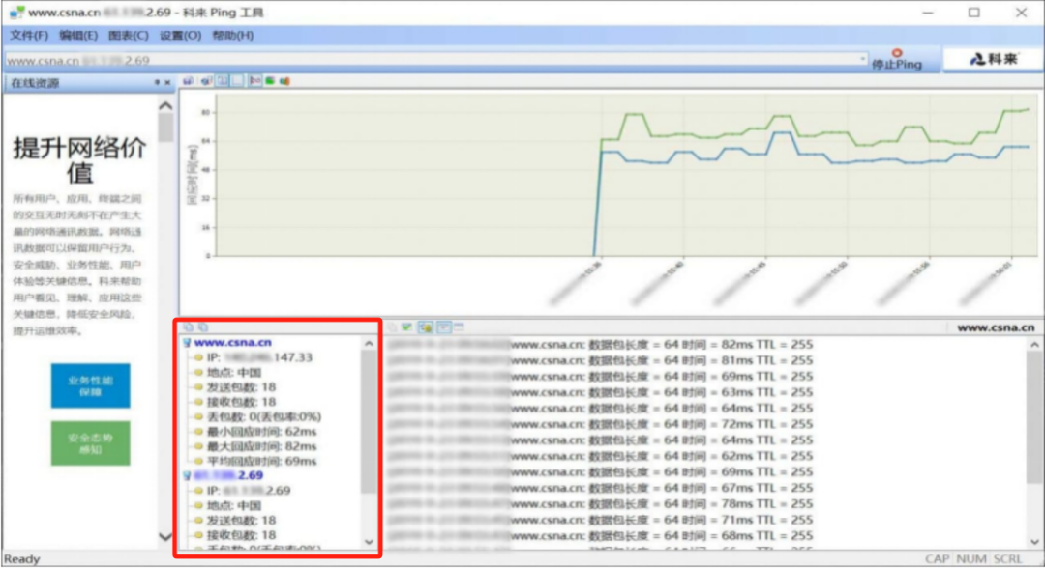
Task: Click the green checkmark log toolbar icon
Action: pos(406,327)
